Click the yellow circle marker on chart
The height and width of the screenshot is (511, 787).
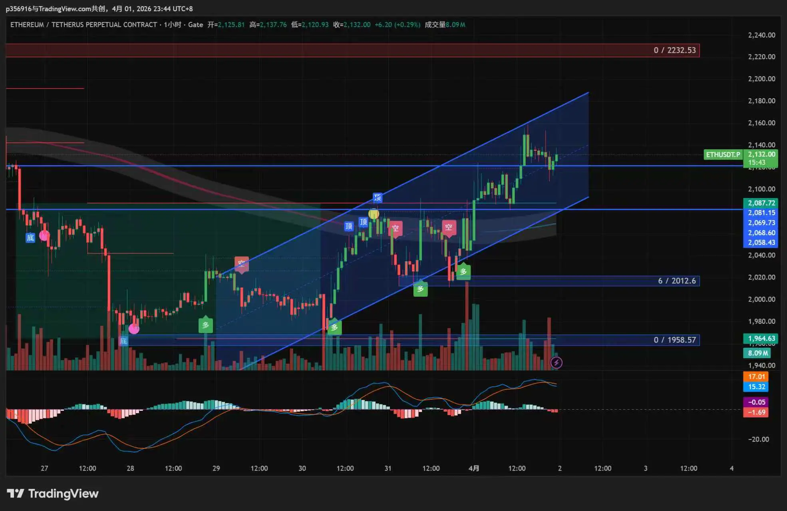pyautogui.click(x=374, y=214)
